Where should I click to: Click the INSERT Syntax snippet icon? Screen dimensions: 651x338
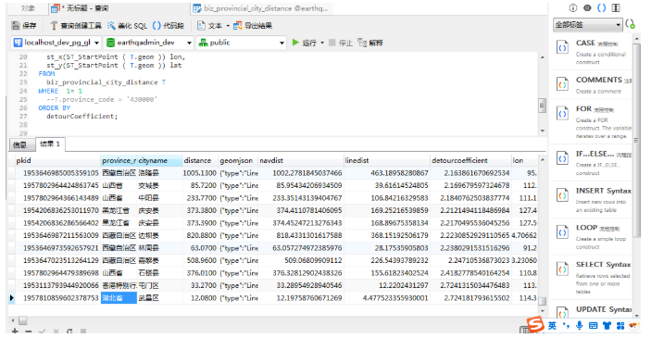click(x=562, y=195)
